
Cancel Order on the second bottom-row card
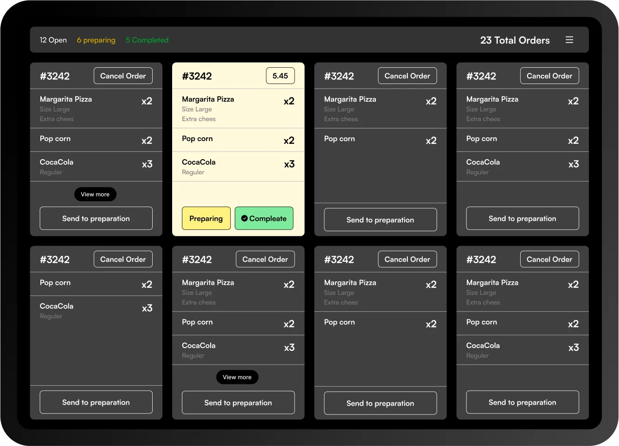(265, 259)
